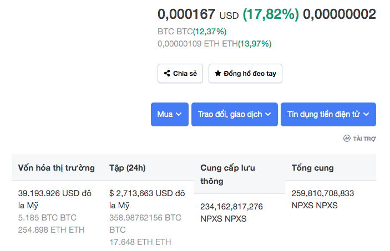
Task: Open Trao đổi, giao dịch dropdown
Action: [235, 114]
